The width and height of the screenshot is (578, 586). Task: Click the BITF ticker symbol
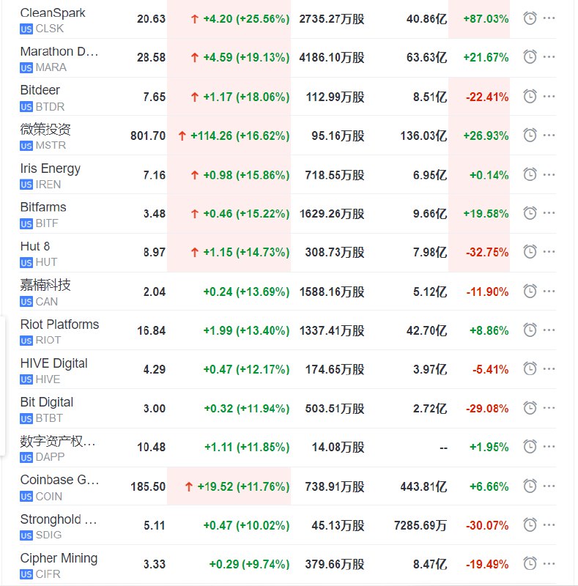tap(47, 223)
